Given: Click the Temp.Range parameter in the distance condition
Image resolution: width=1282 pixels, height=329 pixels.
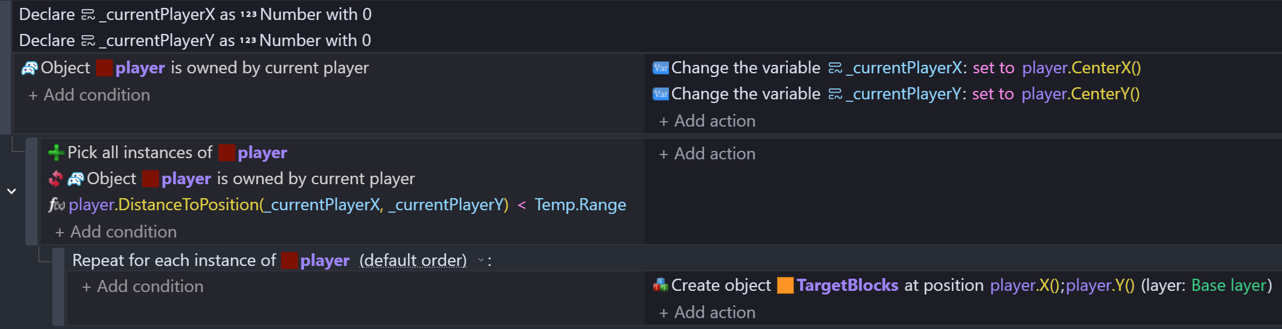Looking at the screenshot, I should (580, 205).
